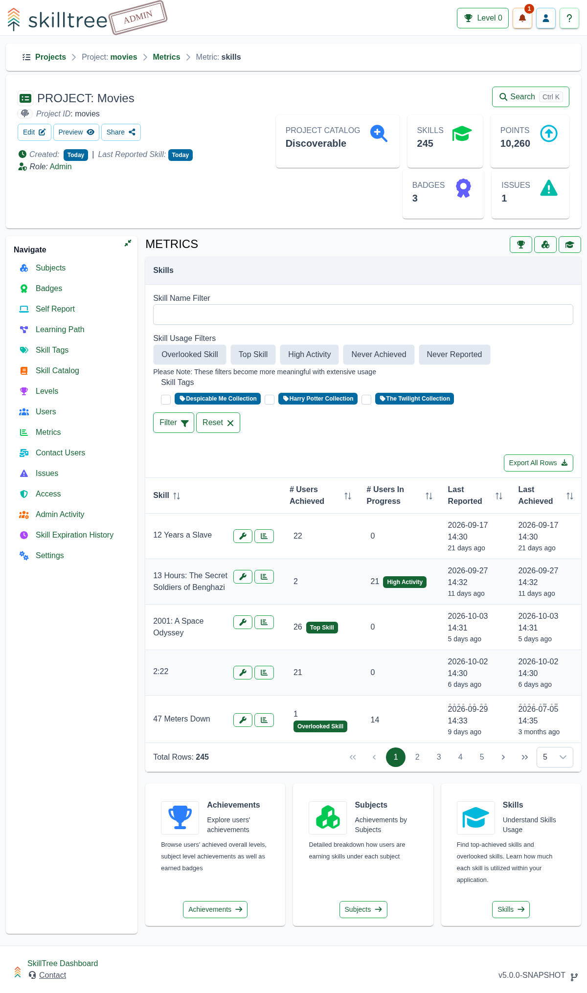View metrics chart for 2:22 skill
587x993 pixels.
point(264,673)
